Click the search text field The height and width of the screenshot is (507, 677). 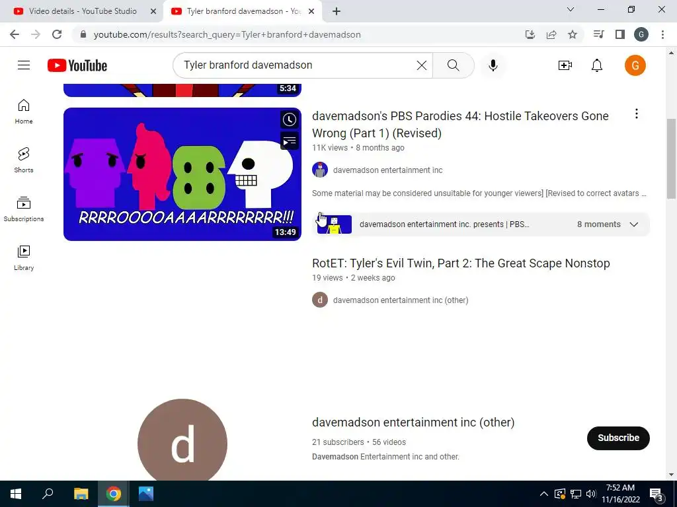click(298, 65)
